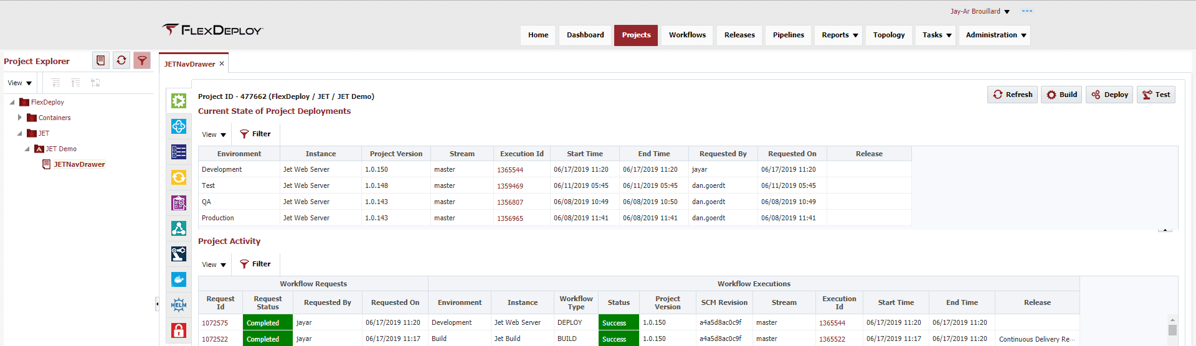This screenshot has height=346, width=1196.
Task: Open the robot arm automation side tab
Action: (x=179, y=254)
